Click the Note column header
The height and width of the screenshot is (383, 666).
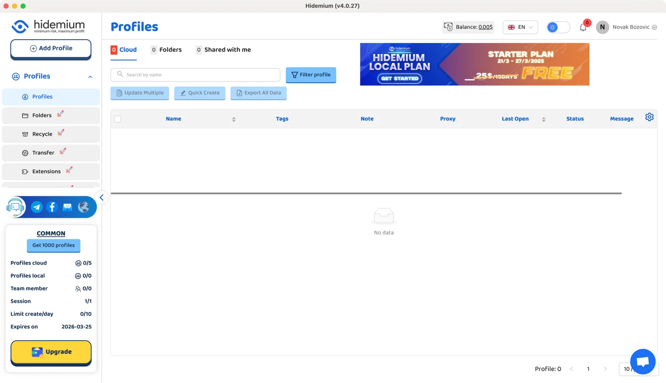coord(367,119)
